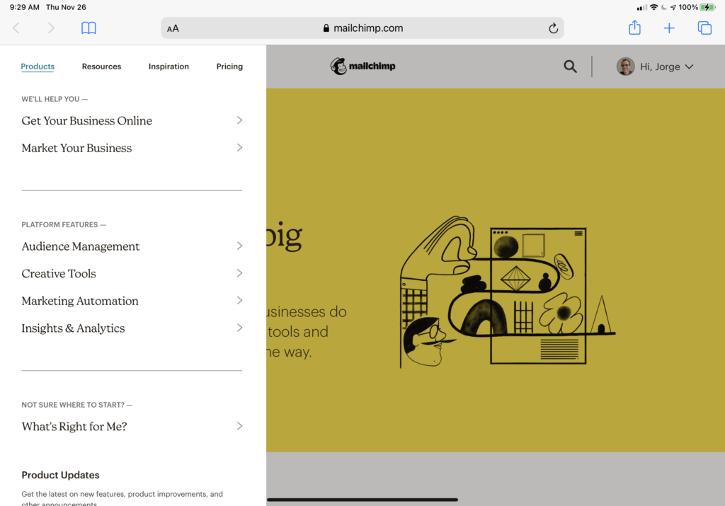The height and width of the screenshot is (506, 725).
Task: Tap the time 9:29 AM in status bar
Action: [x=25, y=7]
